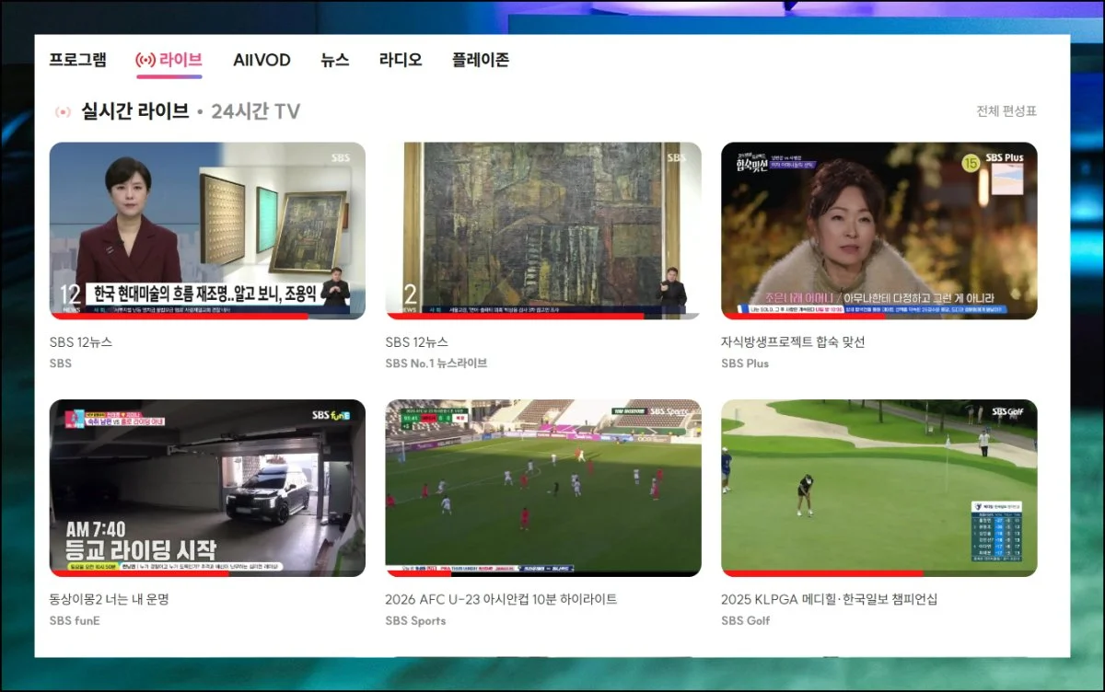Click the 동상이몽2 너는 내 운명 title
The height and width of the screenshot is (692, 1105).
point(109,600)
